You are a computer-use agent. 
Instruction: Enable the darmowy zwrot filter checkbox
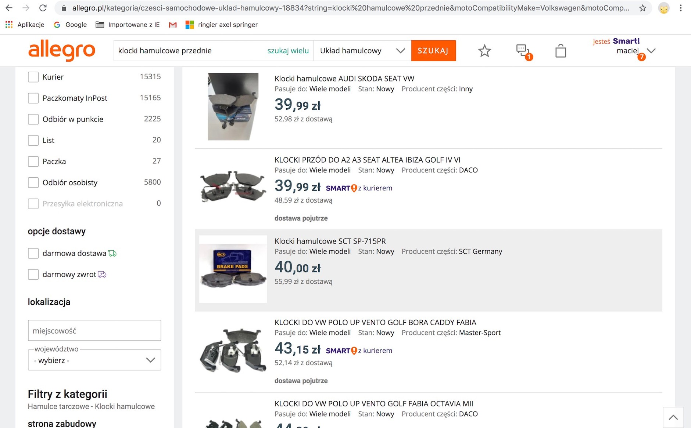[x=33, y=275]
